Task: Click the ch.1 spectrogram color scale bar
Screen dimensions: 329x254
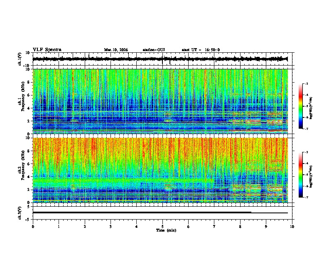Action: [301, 106]
